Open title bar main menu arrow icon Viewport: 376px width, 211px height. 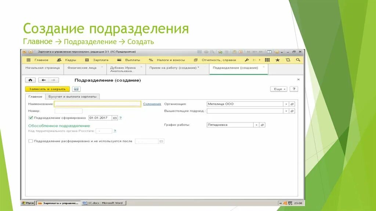coord(31,52)
